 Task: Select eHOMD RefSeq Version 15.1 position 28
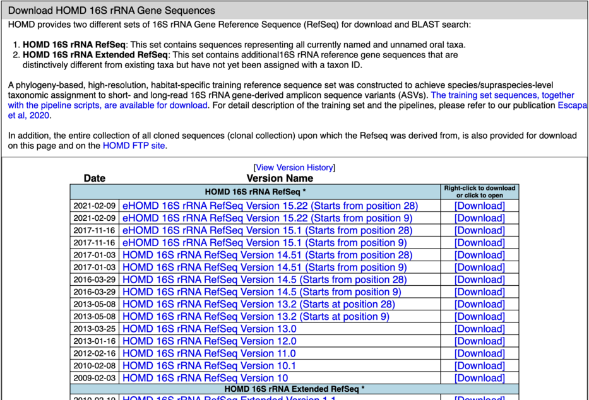pos(267,230)
